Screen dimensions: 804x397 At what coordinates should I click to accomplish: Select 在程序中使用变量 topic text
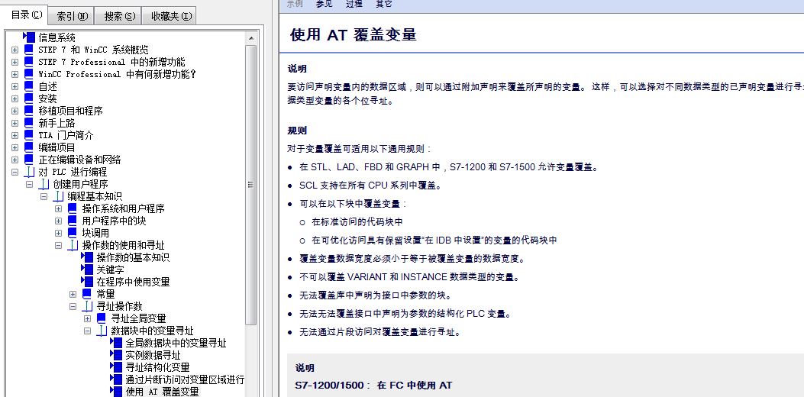point(133,282)
